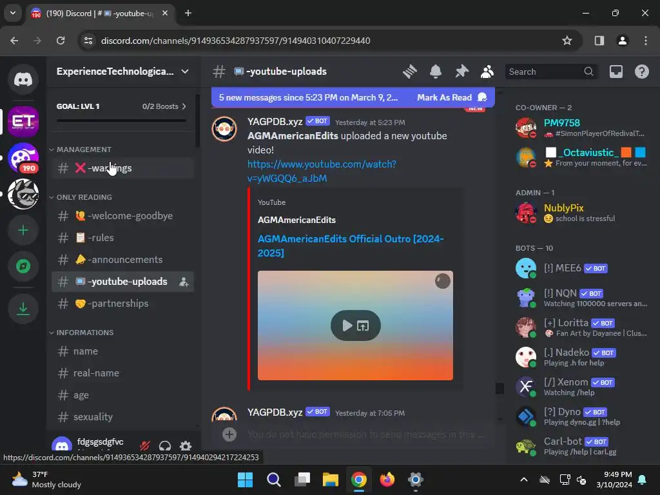Screen dimensions: 660x495
Task: View site information icon in address bar
Action: point(88,41)
